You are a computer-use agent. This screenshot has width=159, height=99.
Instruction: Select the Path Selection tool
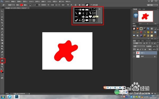pos(2,58)
